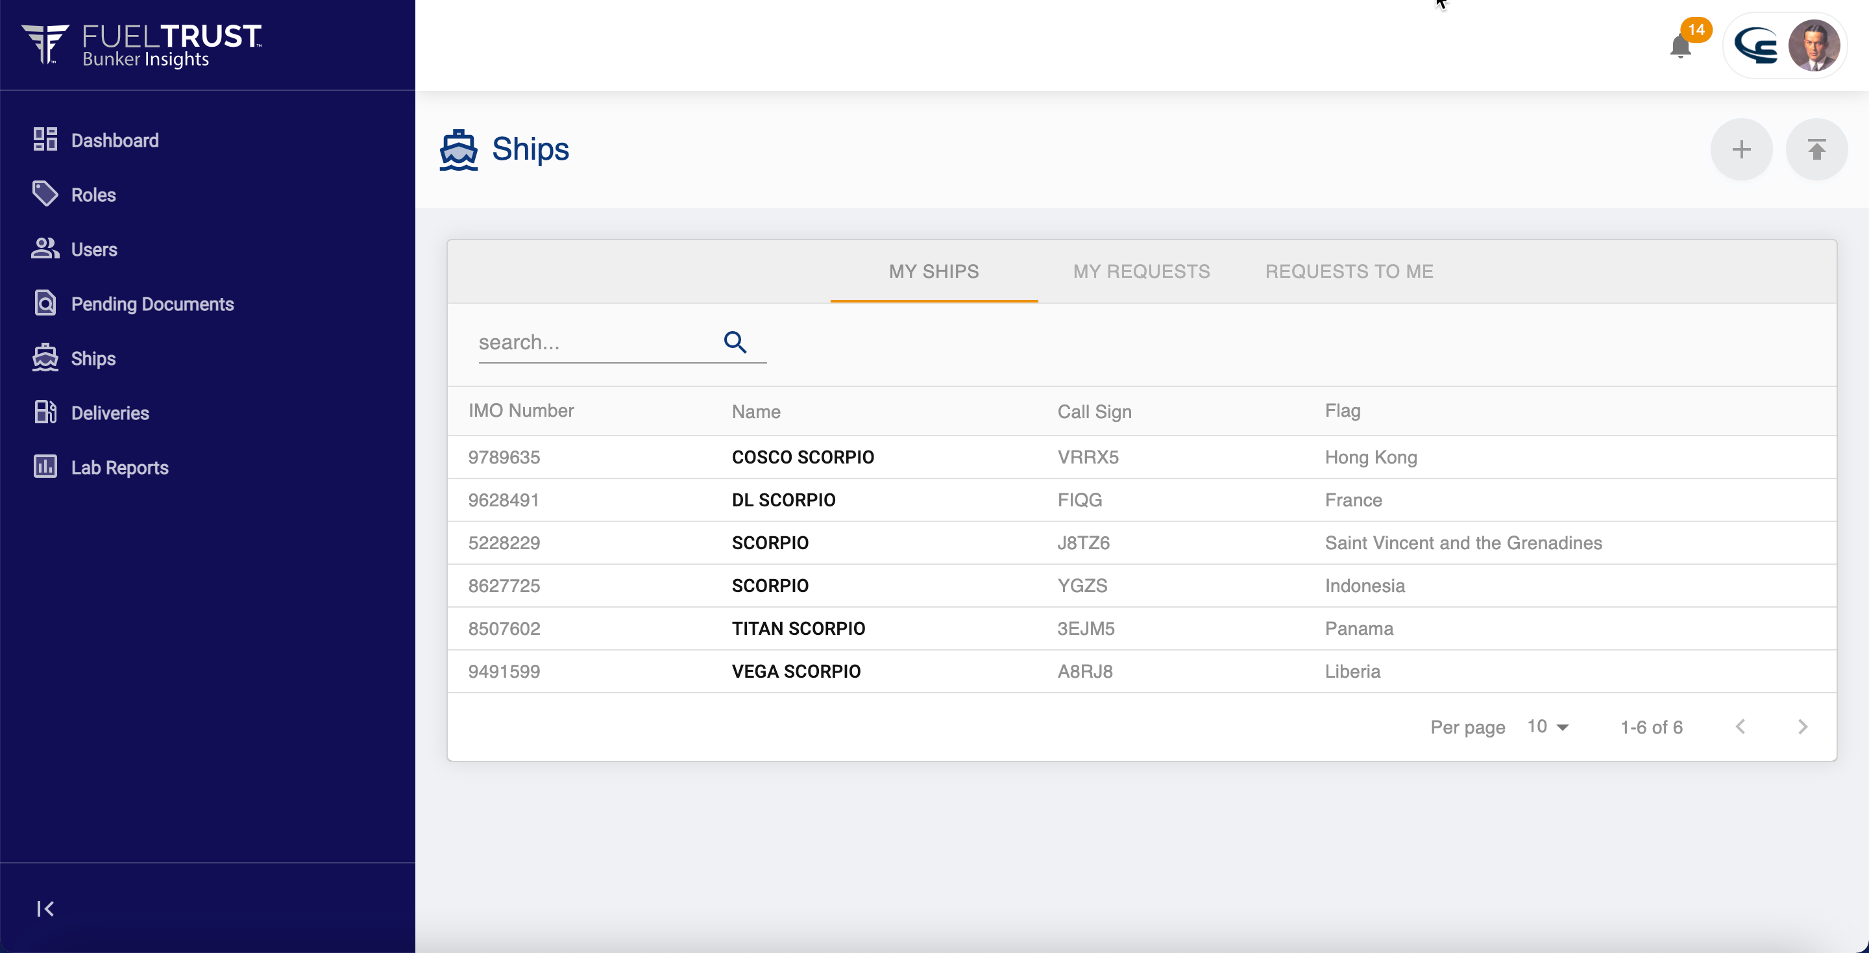
Task: Click IMO number 8627725
Action: click(504, 586)
